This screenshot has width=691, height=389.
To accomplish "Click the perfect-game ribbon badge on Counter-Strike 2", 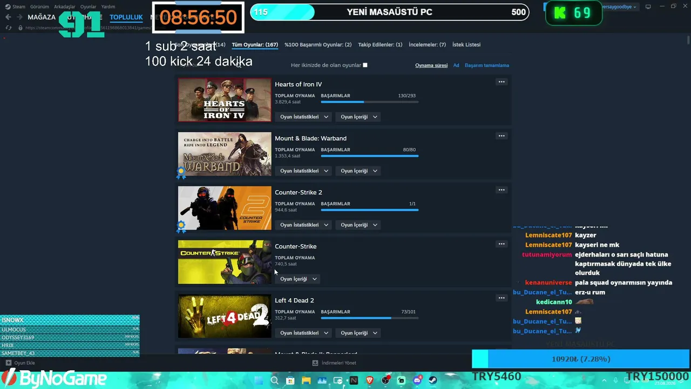I will [x=181, y=227].
